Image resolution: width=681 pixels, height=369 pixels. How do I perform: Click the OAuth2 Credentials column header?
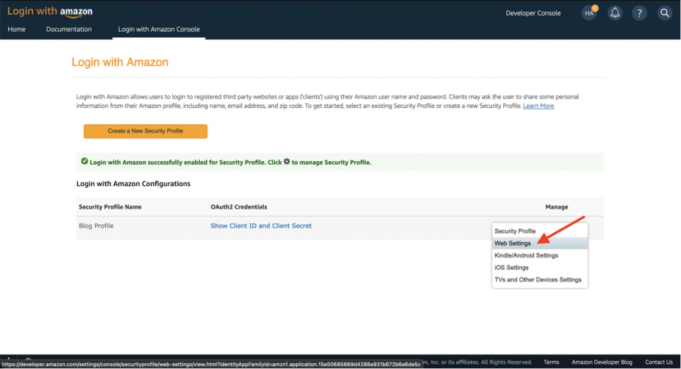[x=239, y=207]
